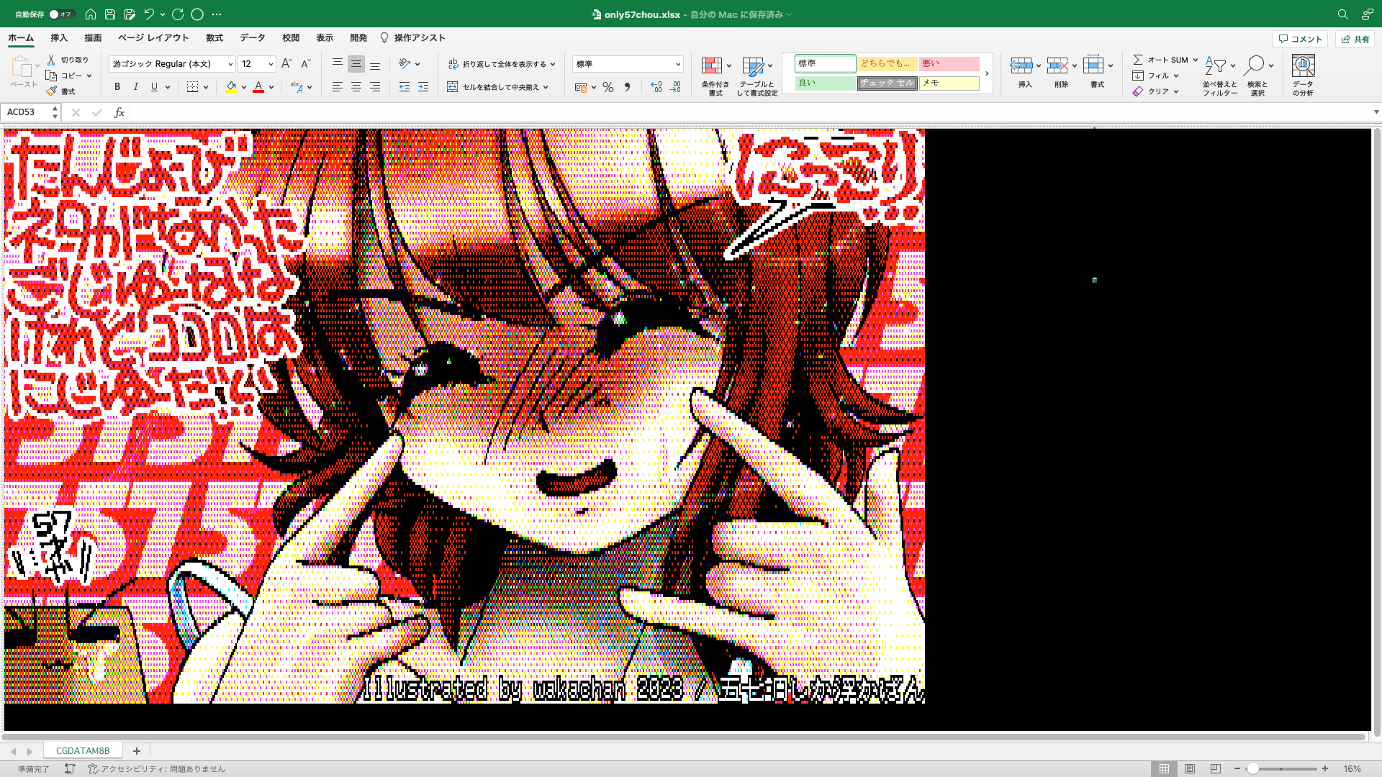Open the Search magnifier in title bar
The height and width of the screenshot is (777, 1382).
pos(1342,14)
